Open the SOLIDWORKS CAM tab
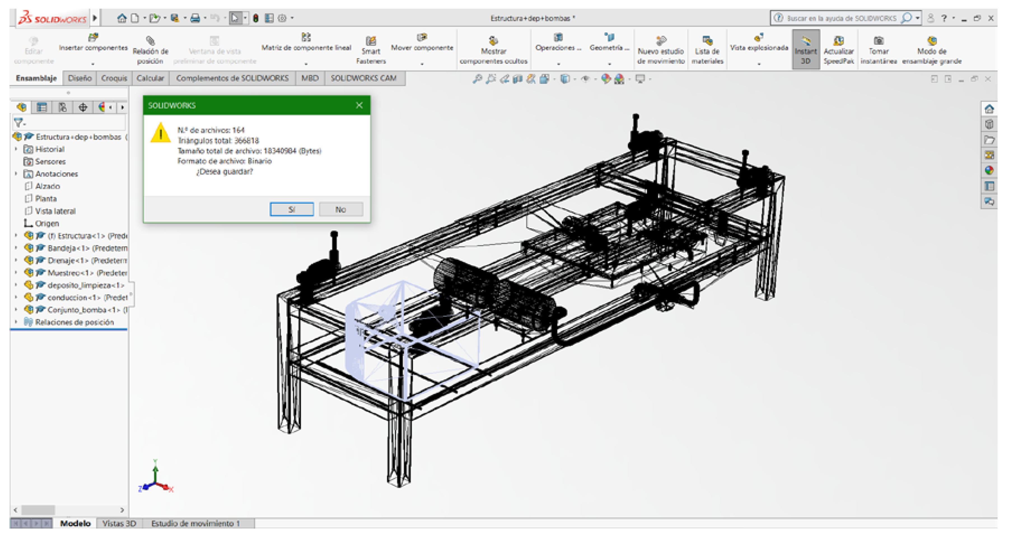Image resolution: width=1011 pixels, height=535 pixels. 363,78
